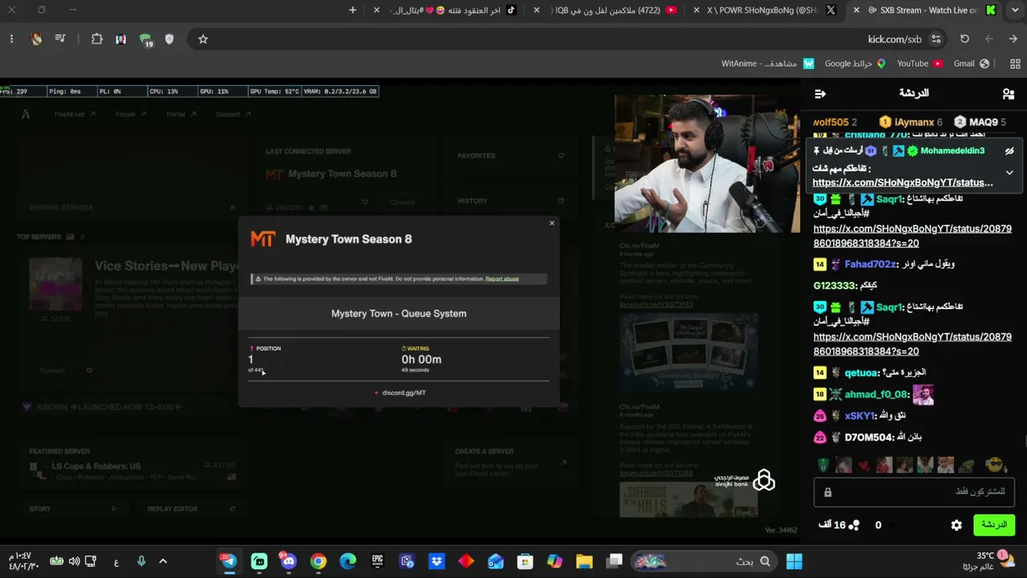
Task: Click Report abuse link in queue dialog
Action: [x=502, y=279]
